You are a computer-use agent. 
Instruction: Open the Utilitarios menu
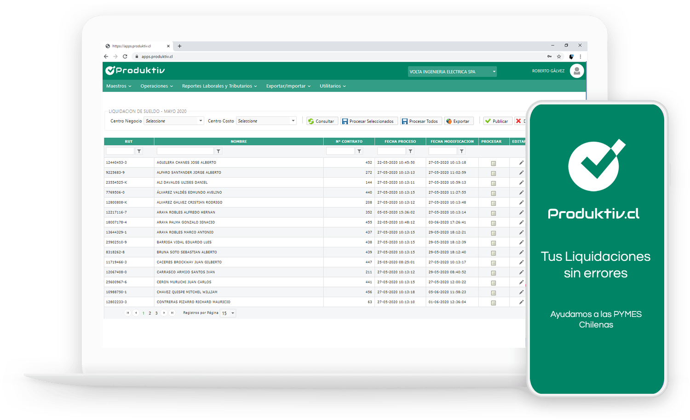(333, 86)
